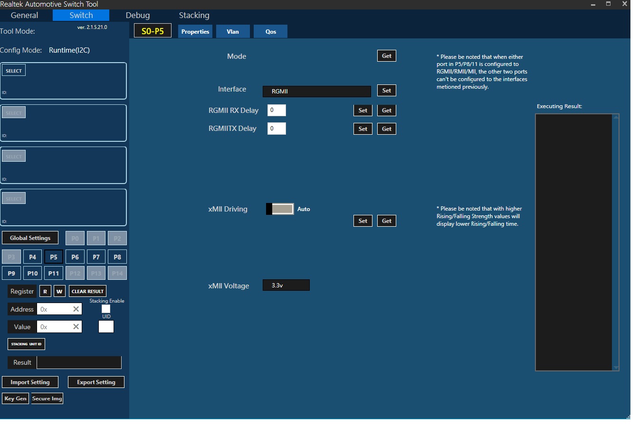Click Get next to Mode

click(387, 56)
